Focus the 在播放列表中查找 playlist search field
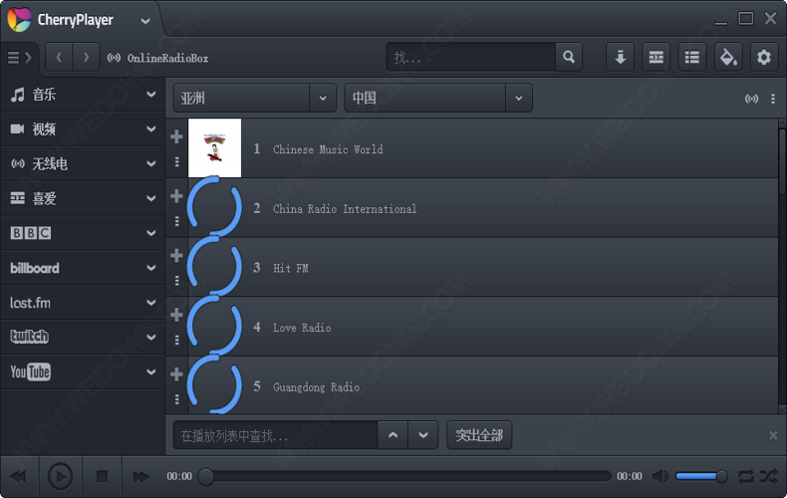 point(276,434)
